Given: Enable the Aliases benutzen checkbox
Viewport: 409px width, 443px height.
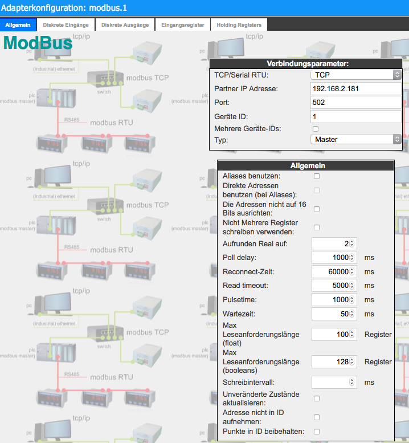Looking at the screenshot, I should click(317, 176).
